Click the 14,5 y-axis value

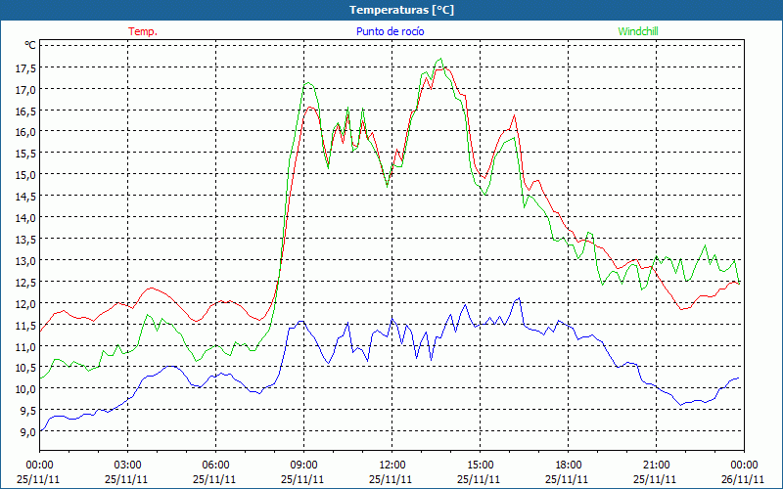tap(25, 198)
